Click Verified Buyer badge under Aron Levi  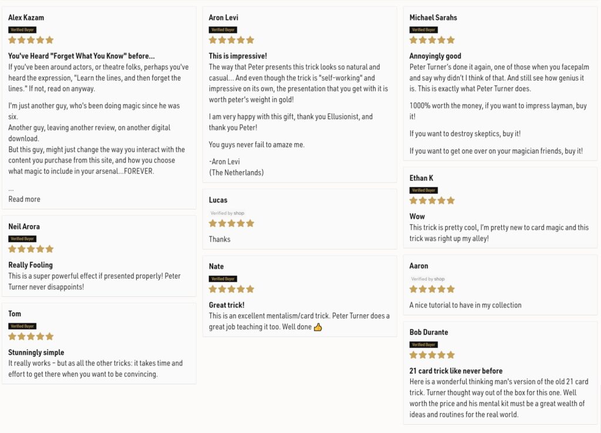222,30
